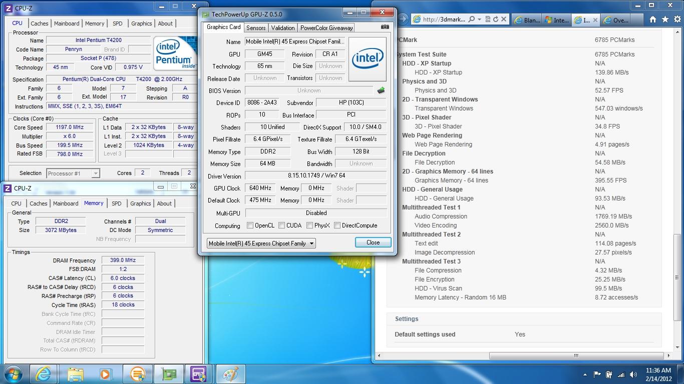Click the network signal tray icon
Viewport: 684px width, 384px height.
coord(621,374)
